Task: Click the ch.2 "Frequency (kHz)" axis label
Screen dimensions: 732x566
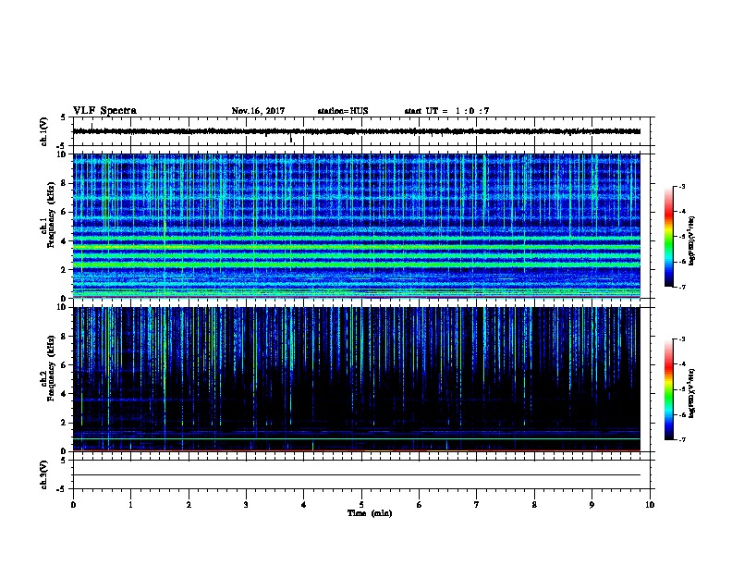Action: tap(51, 367)
